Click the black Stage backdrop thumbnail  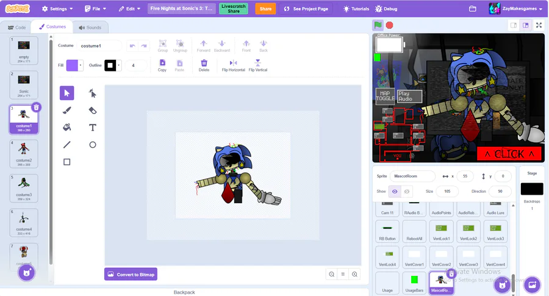click(532, 189)
